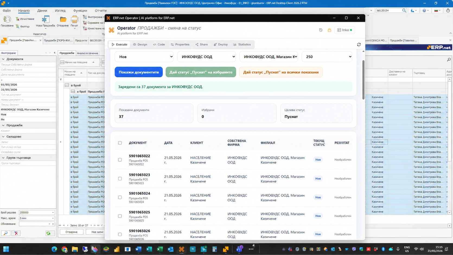The image size is (453, 255).
Task: Click the Operator window vertical scrollbar
Action: 363,80
